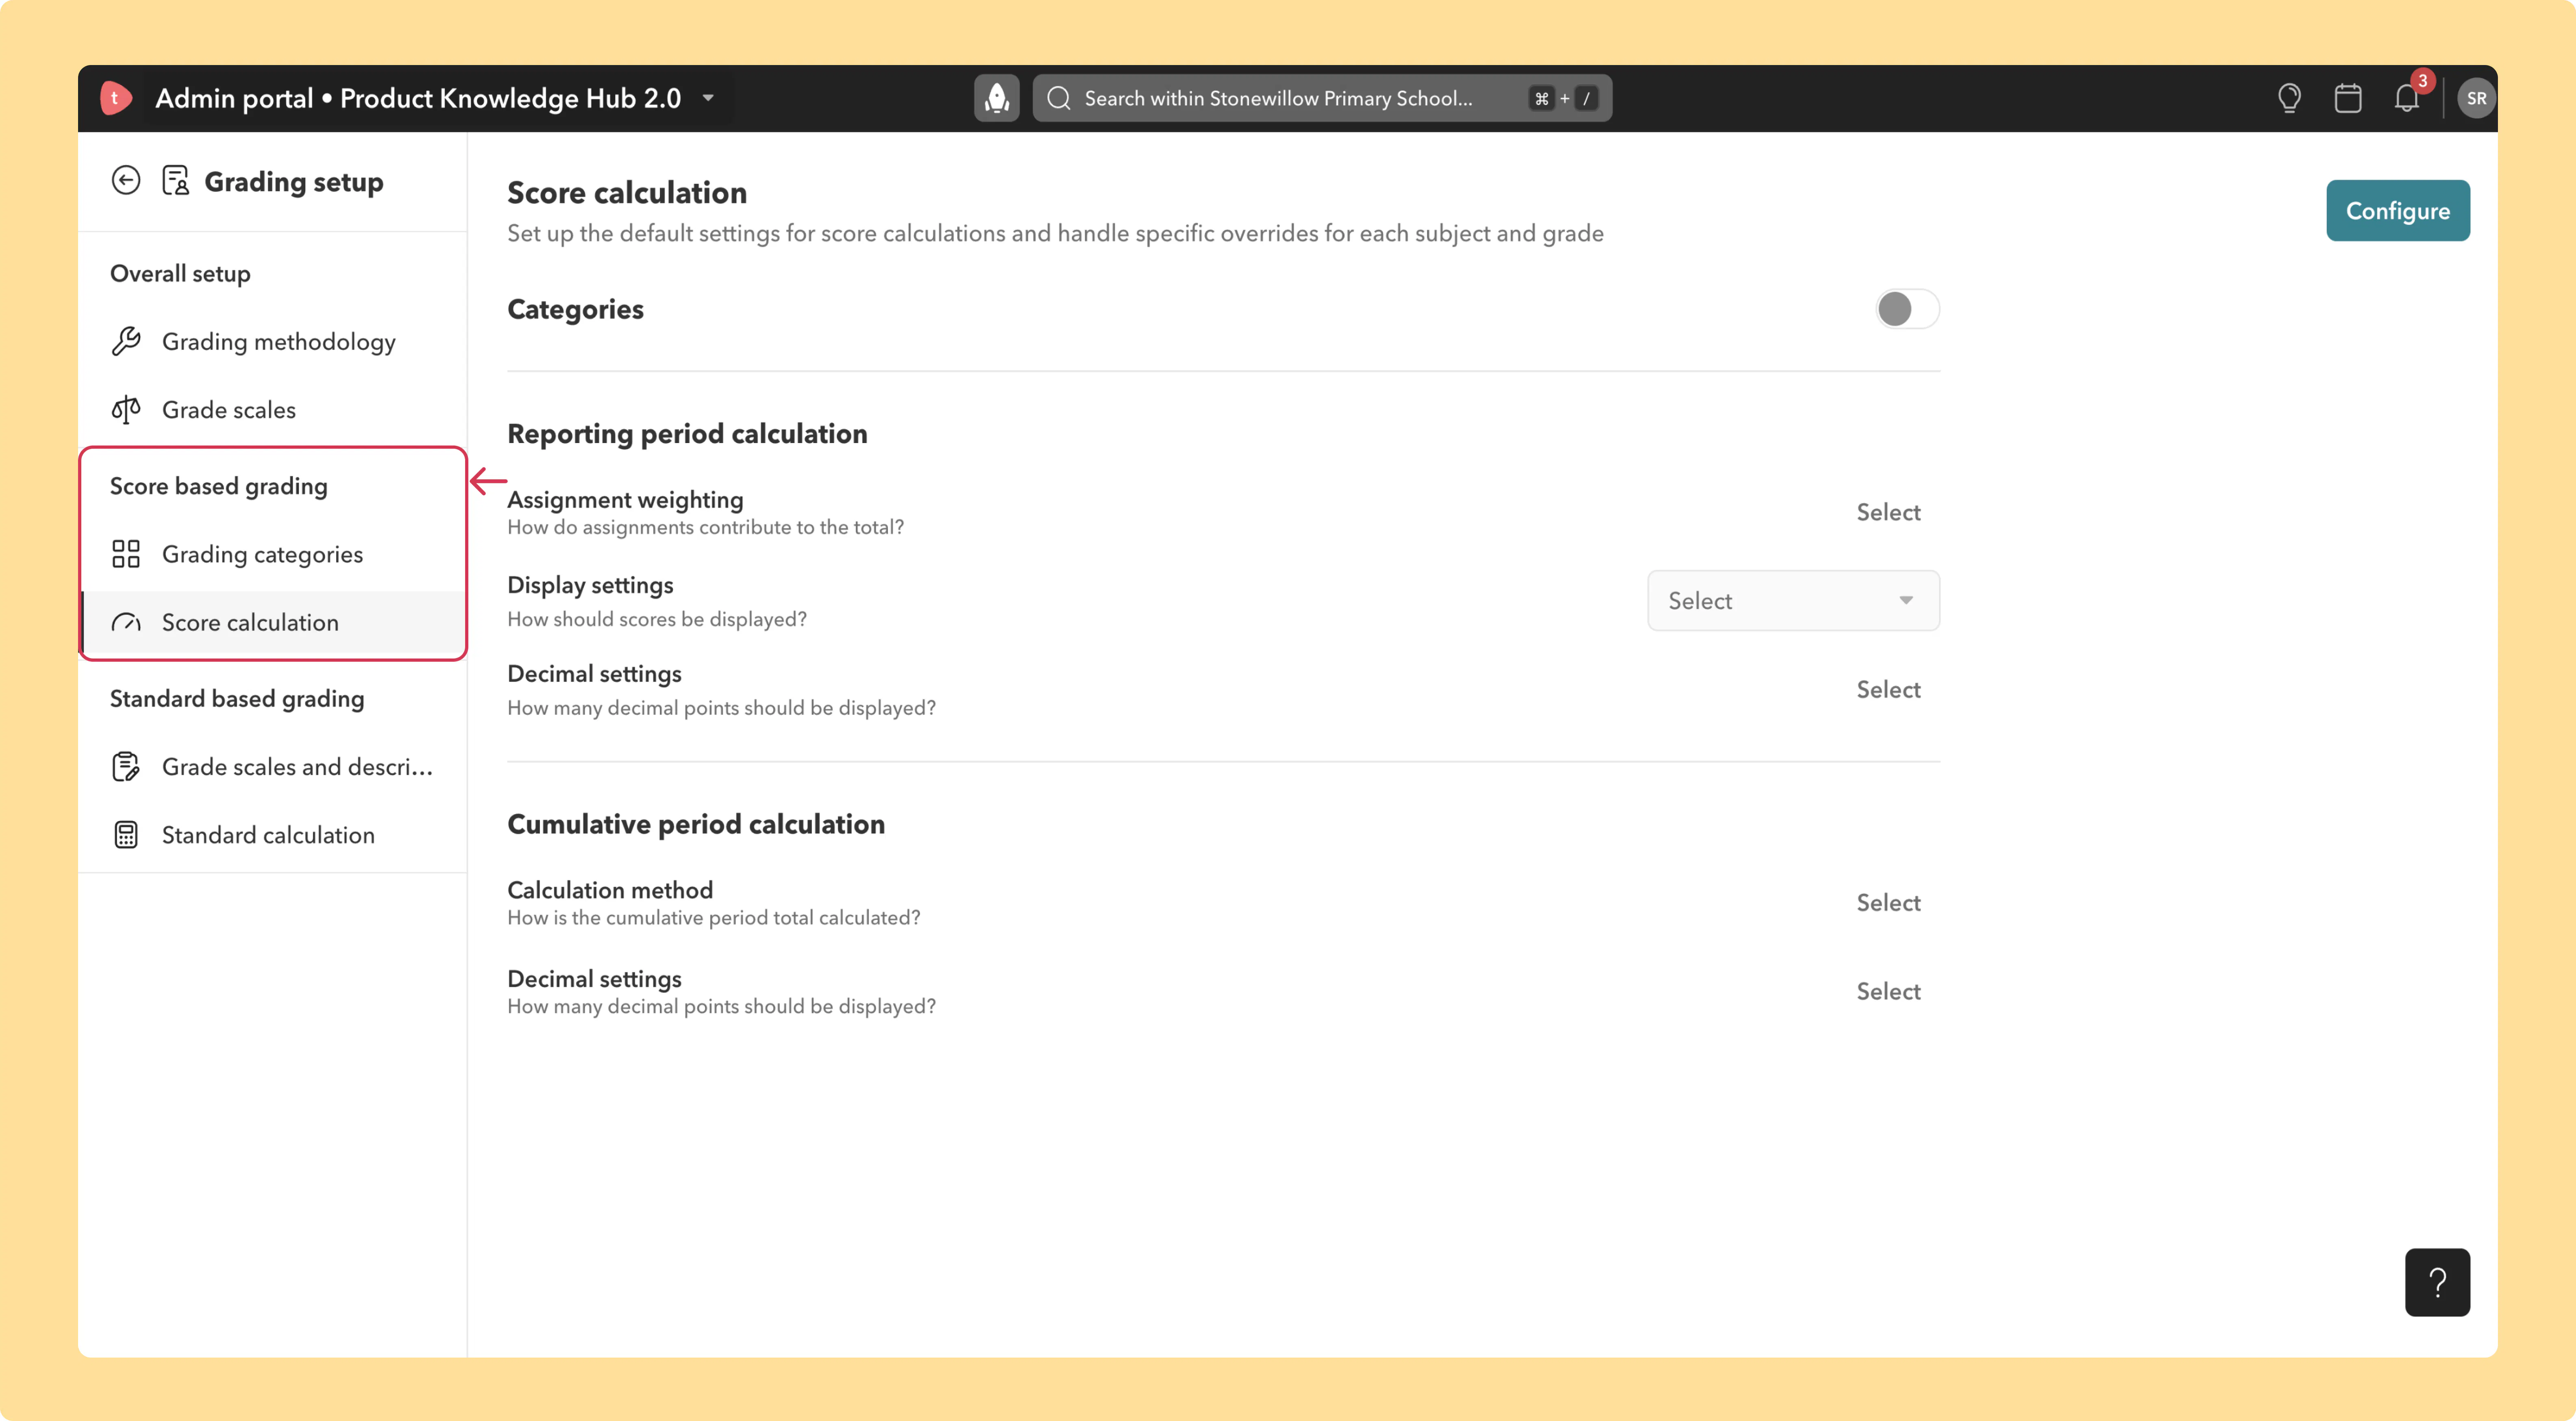Open the notifications bell

coord(2407,98)
